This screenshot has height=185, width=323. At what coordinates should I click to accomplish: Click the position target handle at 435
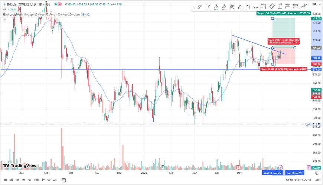[273, 19]
